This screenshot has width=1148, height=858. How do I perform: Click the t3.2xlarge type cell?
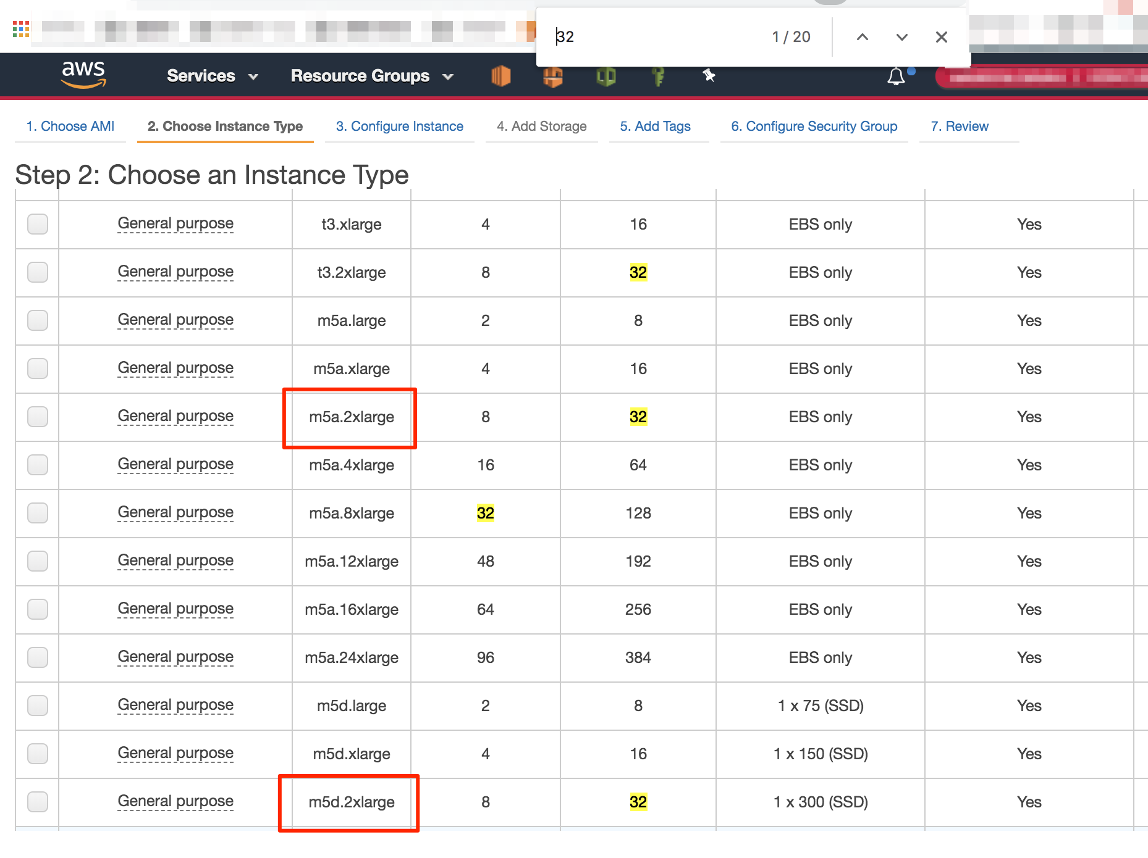(x=352, y=273)
